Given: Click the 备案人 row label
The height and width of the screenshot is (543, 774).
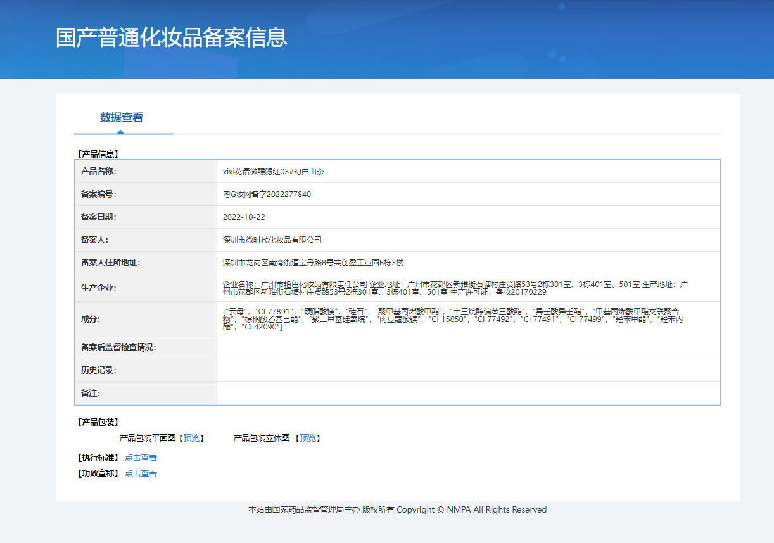Looking at the screenshot, I should [95, 240].
